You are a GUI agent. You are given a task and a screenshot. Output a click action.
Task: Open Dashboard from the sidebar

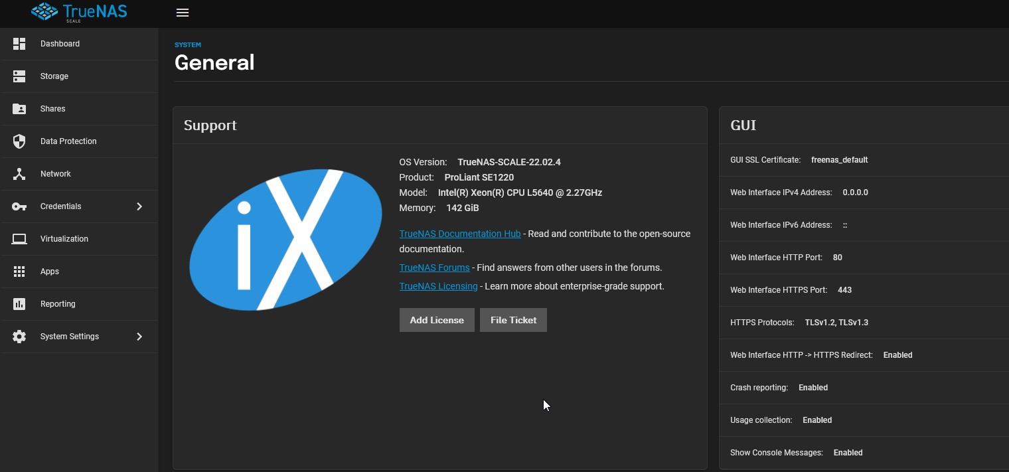(79, 44)
